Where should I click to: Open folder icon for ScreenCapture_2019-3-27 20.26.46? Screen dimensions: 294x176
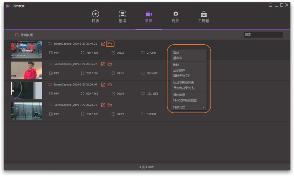tap(110, 85)
